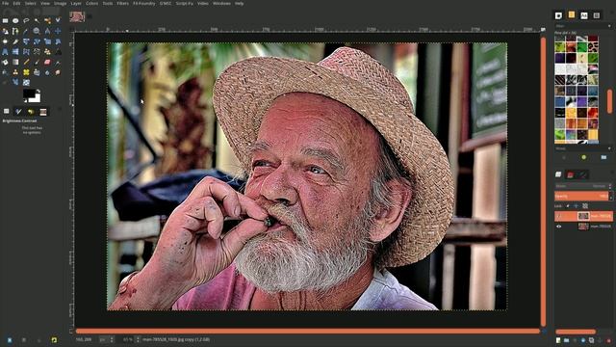Open the FX-Foundry menu
Viewport: 616px width, 347px height.
pyautogui.click(x=144, y=3)
